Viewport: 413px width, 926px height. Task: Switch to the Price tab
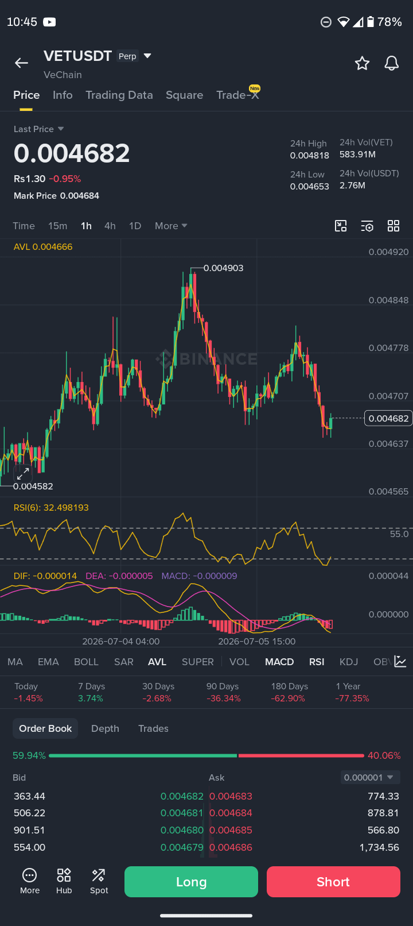tap(26, 95)
